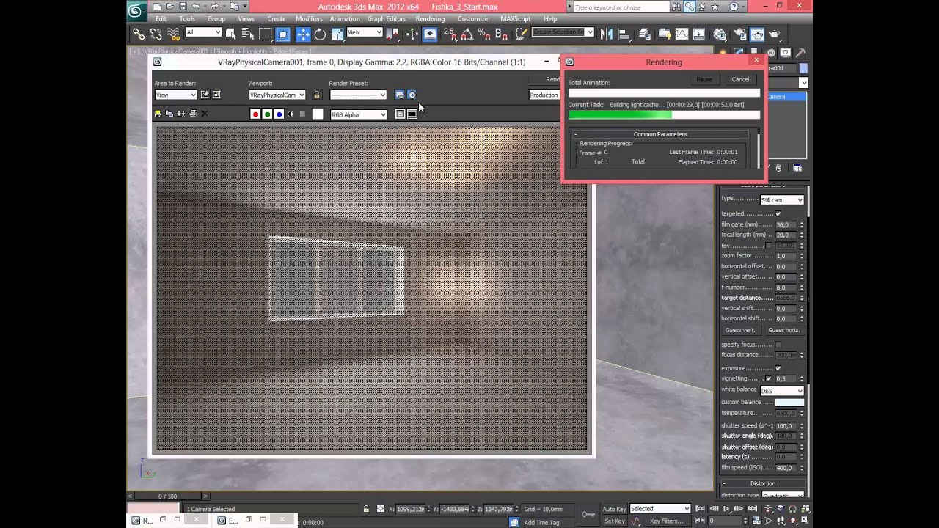This screenshot has width=939, height=528.
Task: Collapse the Common Parameters rollout
Action: pyautogui.click(x=660, y=134)
